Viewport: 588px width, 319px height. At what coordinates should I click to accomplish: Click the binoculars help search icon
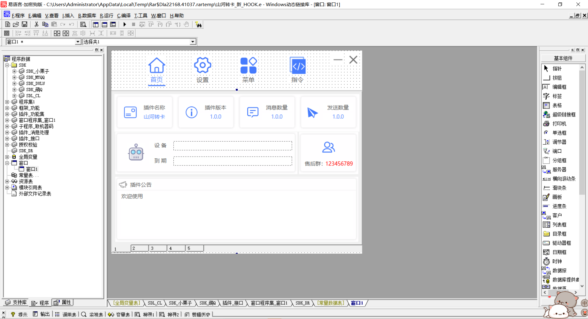click(198, 25)
